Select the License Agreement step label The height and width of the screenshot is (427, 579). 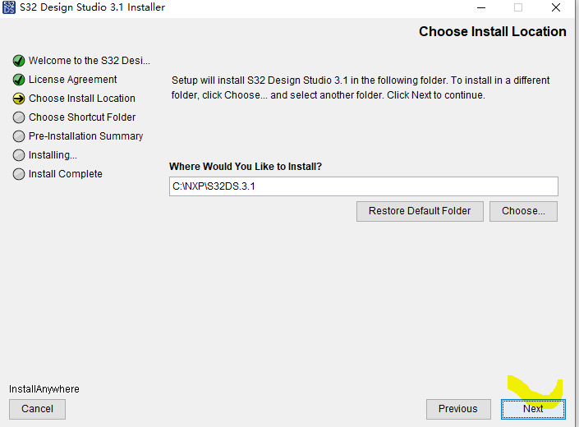click(x=72, y=80)
